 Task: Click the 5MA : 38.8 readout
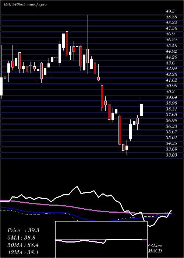coord(21,238)
